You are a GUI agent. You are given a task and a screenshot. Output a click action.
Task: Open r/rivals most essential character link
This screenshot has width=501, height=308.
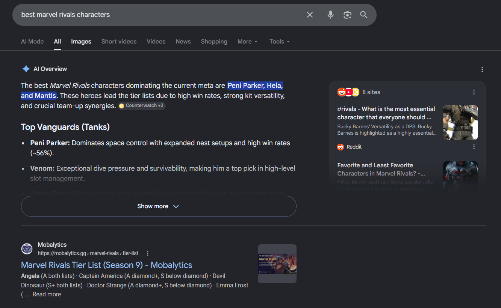point(386,113)
